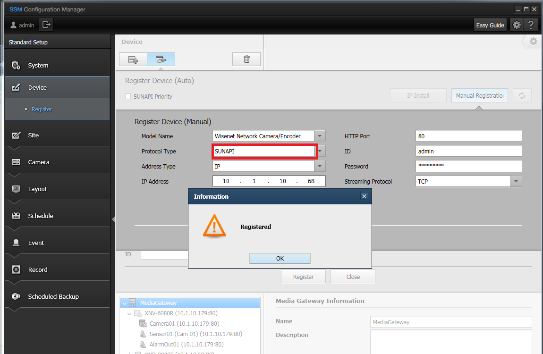Click the Password field
Viewport: 543px width, 354px height.
[x=468, y=166]
